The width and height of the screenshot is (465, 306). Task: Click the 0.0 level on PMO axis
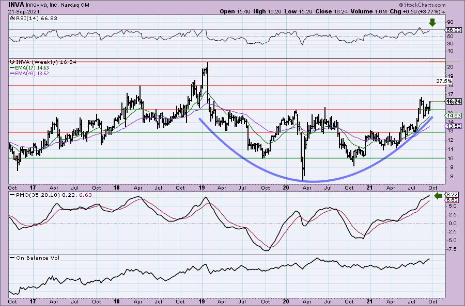coord(453,223)
